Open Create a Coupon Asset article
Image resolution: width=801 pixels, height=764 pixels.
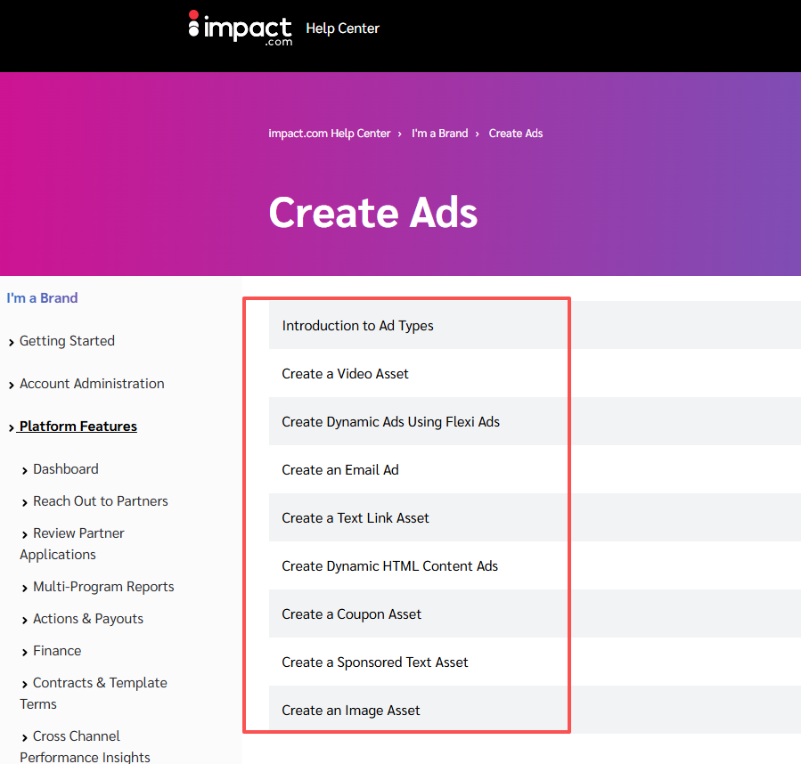point(351,614)
